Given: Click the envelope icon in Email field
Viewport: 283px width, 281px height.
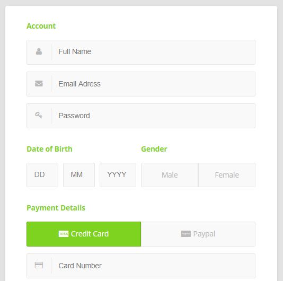Looking at the screenshot, I should point(39,84).
